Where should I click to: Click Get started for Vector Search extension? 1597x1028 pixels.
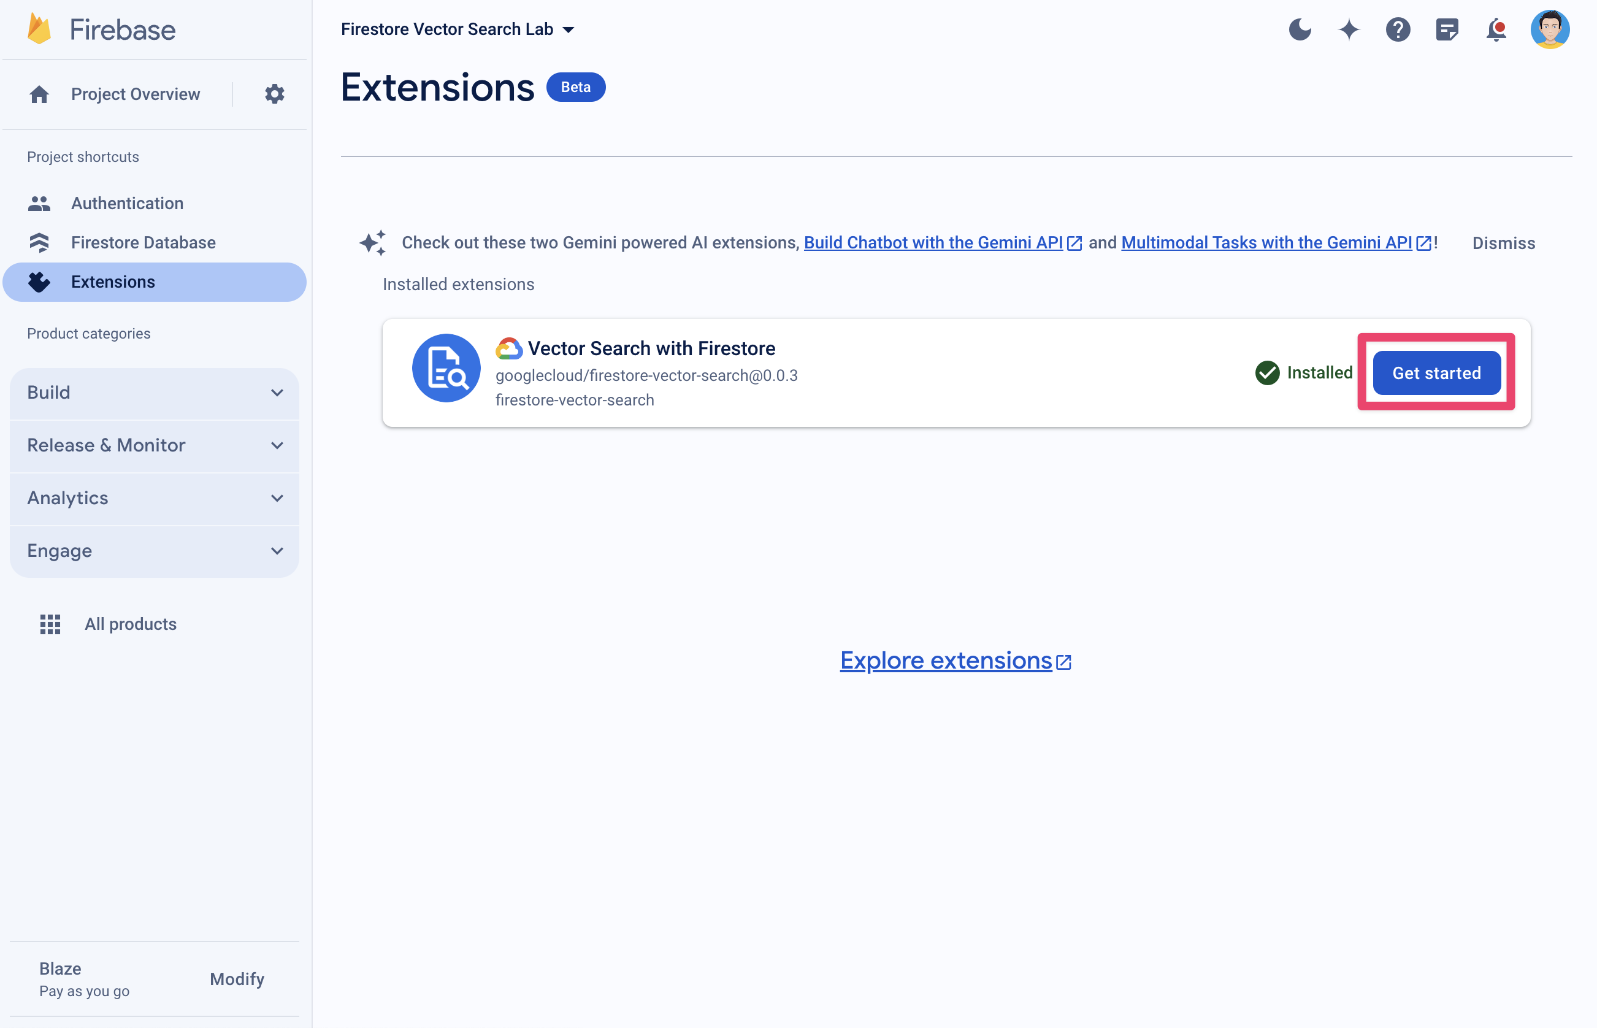coord(1436,372)
